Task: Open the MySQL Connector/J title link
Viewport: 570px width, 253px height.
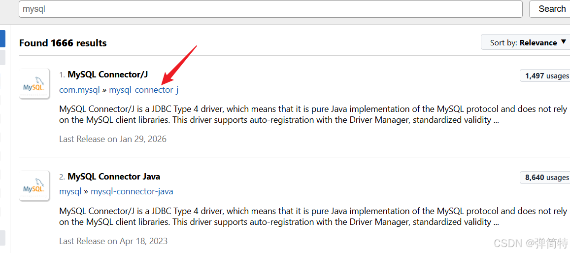Action: [x=107, y=74]
